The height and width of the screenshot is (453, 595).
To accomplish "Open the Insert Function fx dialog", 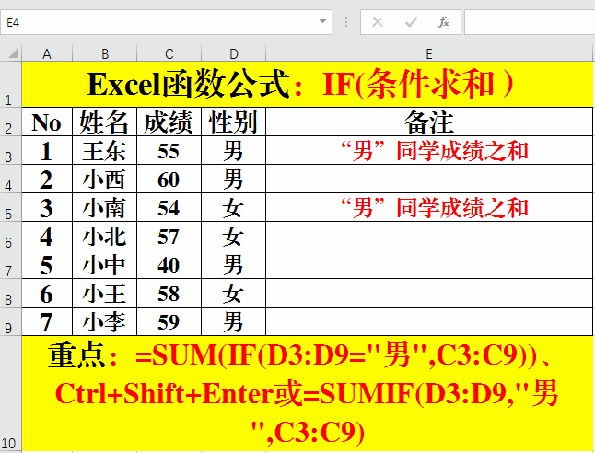I will pyautogui.click(x=443, y=22).
